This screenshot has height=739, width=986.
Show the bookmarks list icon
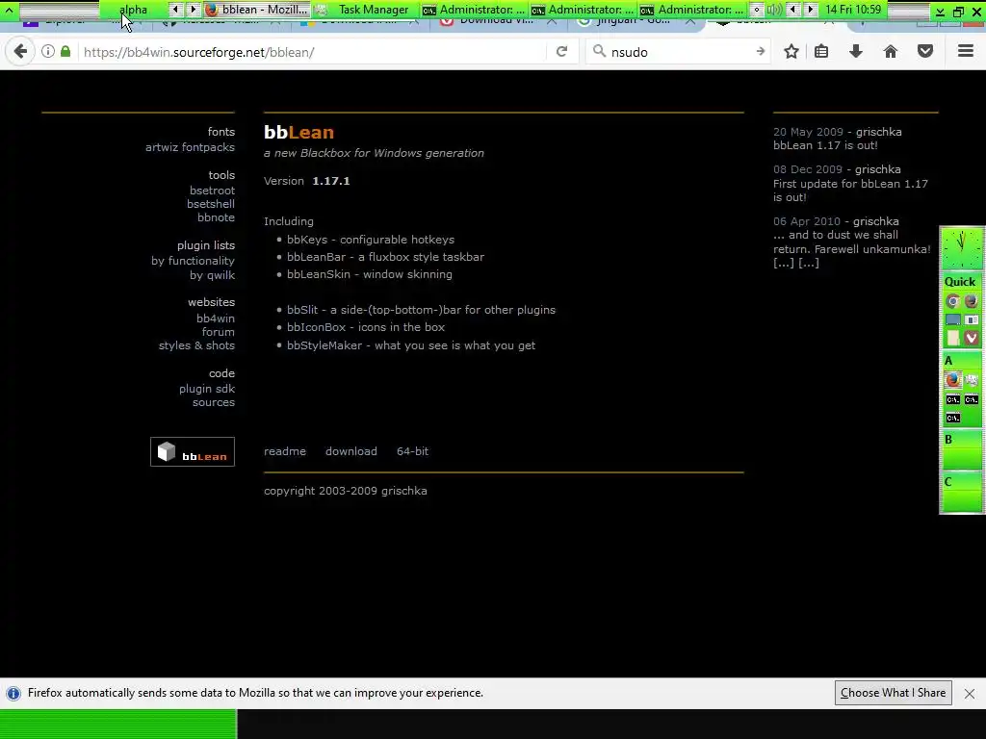pos(821,52)
